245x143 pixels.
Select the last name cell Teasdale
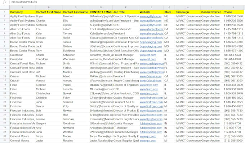(x=76, y=119)
